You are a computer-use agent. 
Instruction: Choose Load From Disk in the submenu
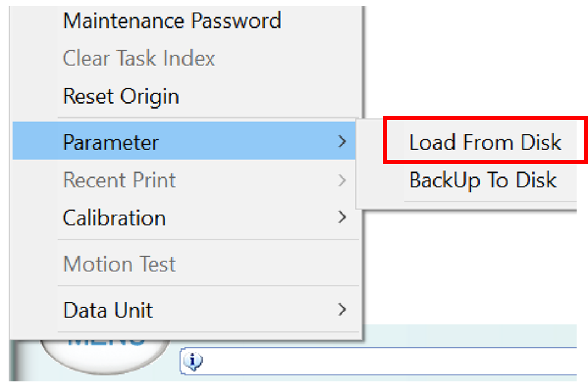point(485,142)
